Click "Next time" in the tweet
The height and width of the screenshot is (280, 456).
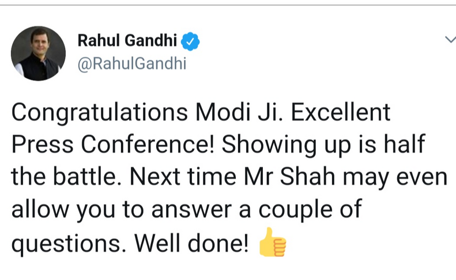tap(180, 177)
